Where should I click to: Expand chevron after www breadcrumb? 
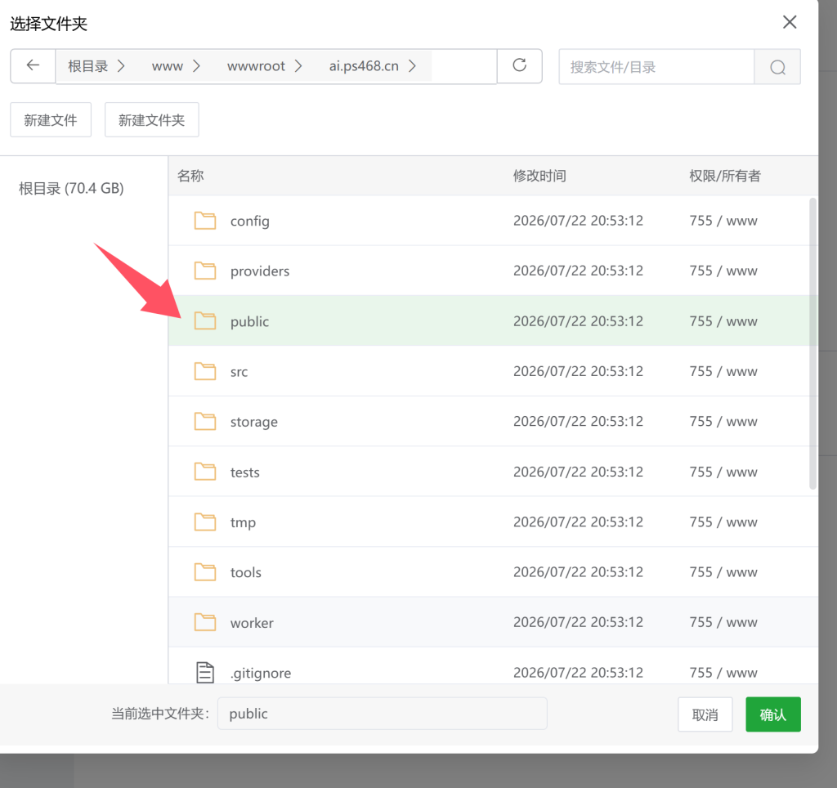coord(196,66)
